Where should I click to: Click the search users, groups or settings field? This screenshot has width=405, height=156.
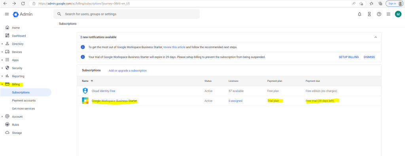point(127,14)
